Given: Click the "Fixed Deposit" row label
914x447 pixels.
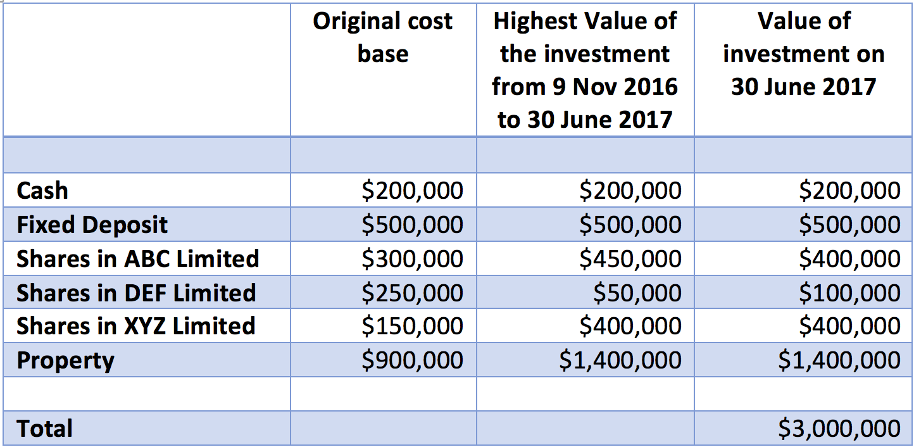Looking at the screenshot, I should 92,225.
